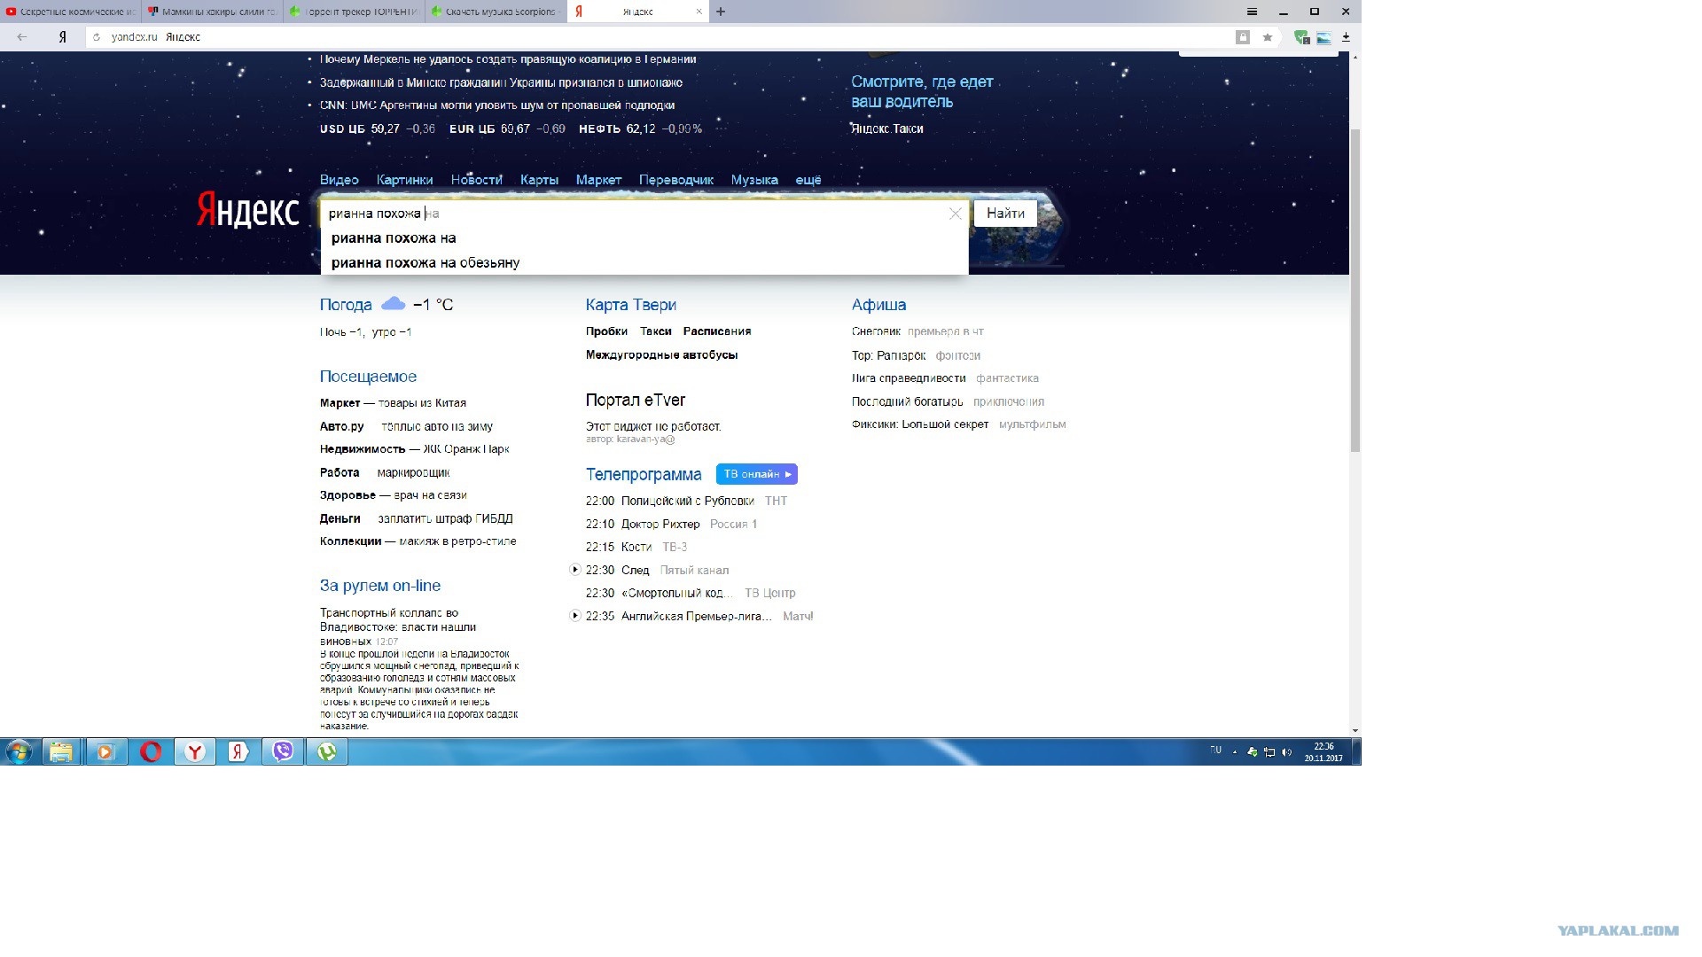Open the Афиша heading link
The height and width of the screenshot is (957, 1702).
[878, 305]
